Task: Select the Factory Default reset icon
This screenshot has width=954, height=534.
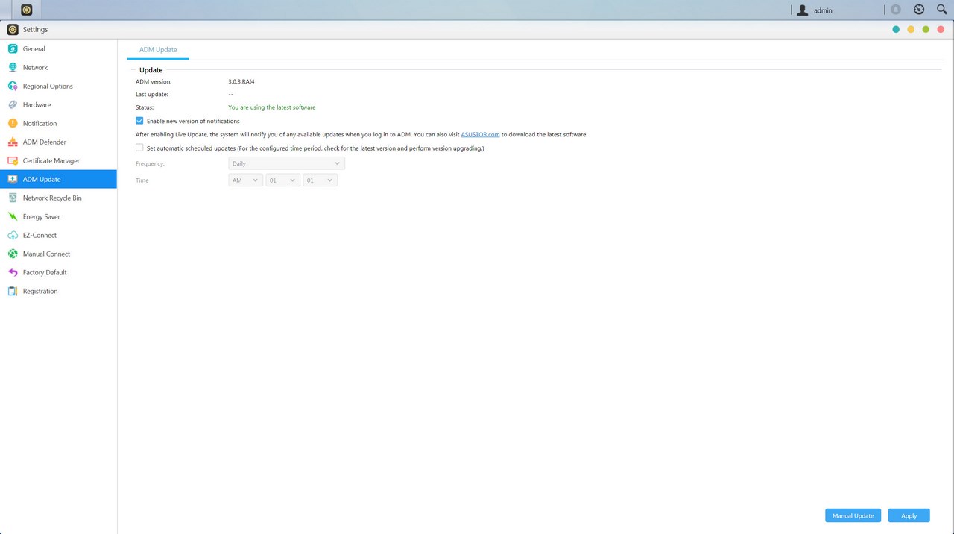Action: (13, 272)
